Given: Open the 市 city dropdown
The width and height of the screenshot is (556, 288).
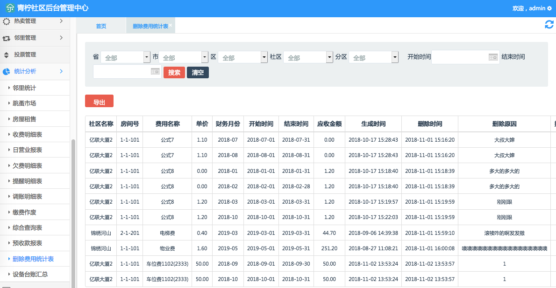Looking at the screenshot, I should (x=183, y=57).
